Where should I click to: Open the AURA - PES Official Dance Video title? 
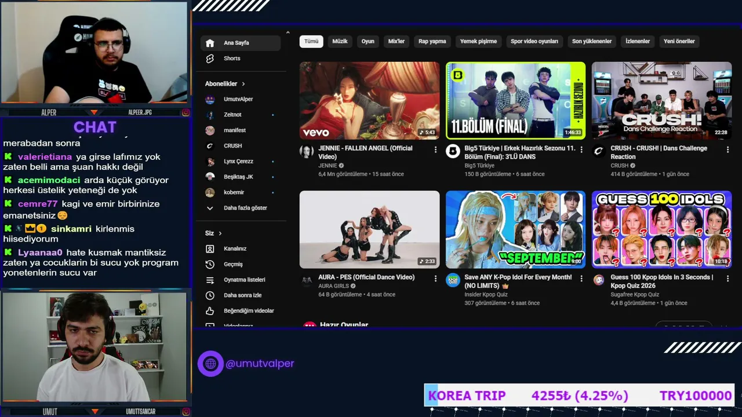366,277
